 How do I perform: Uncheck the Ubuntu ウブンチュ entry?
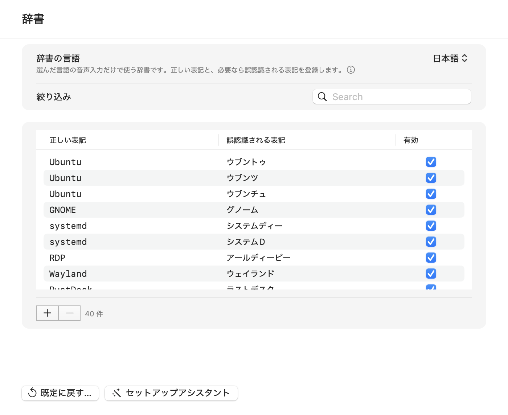click(431, 194)
